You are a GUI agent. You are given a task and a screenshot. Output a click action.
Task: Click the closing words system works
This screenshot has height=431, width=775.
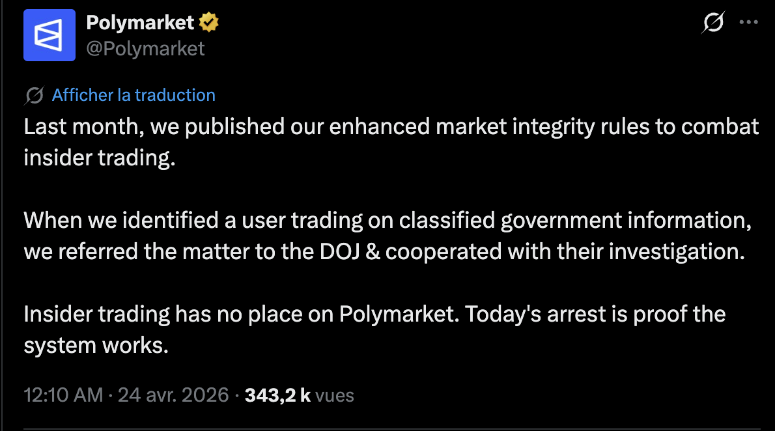coord(96,346)
